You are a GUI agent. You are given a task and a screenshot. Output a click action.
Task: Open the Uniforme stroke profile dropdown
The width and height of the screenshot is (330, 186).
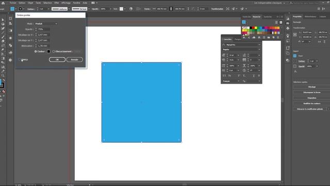coord(69,9)
